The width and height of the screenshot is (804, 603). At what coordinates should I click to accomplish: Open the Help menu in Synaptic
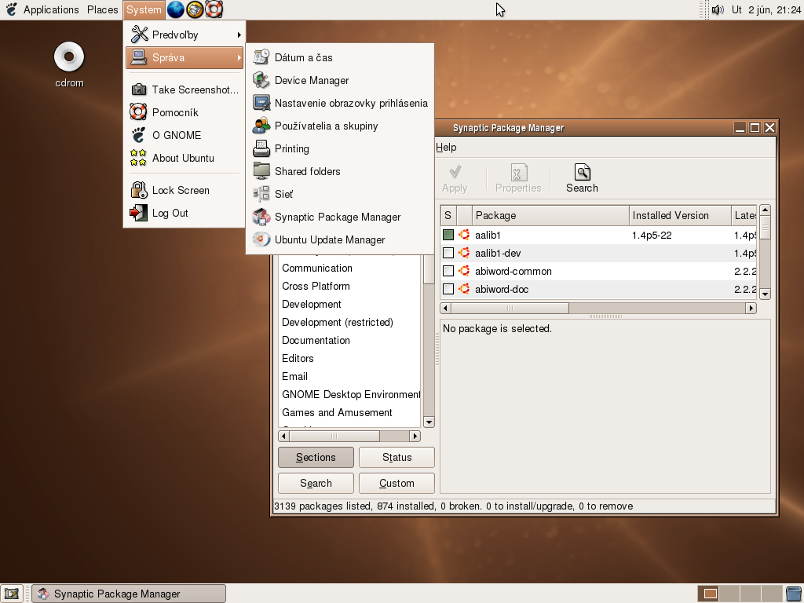point(446,147)
